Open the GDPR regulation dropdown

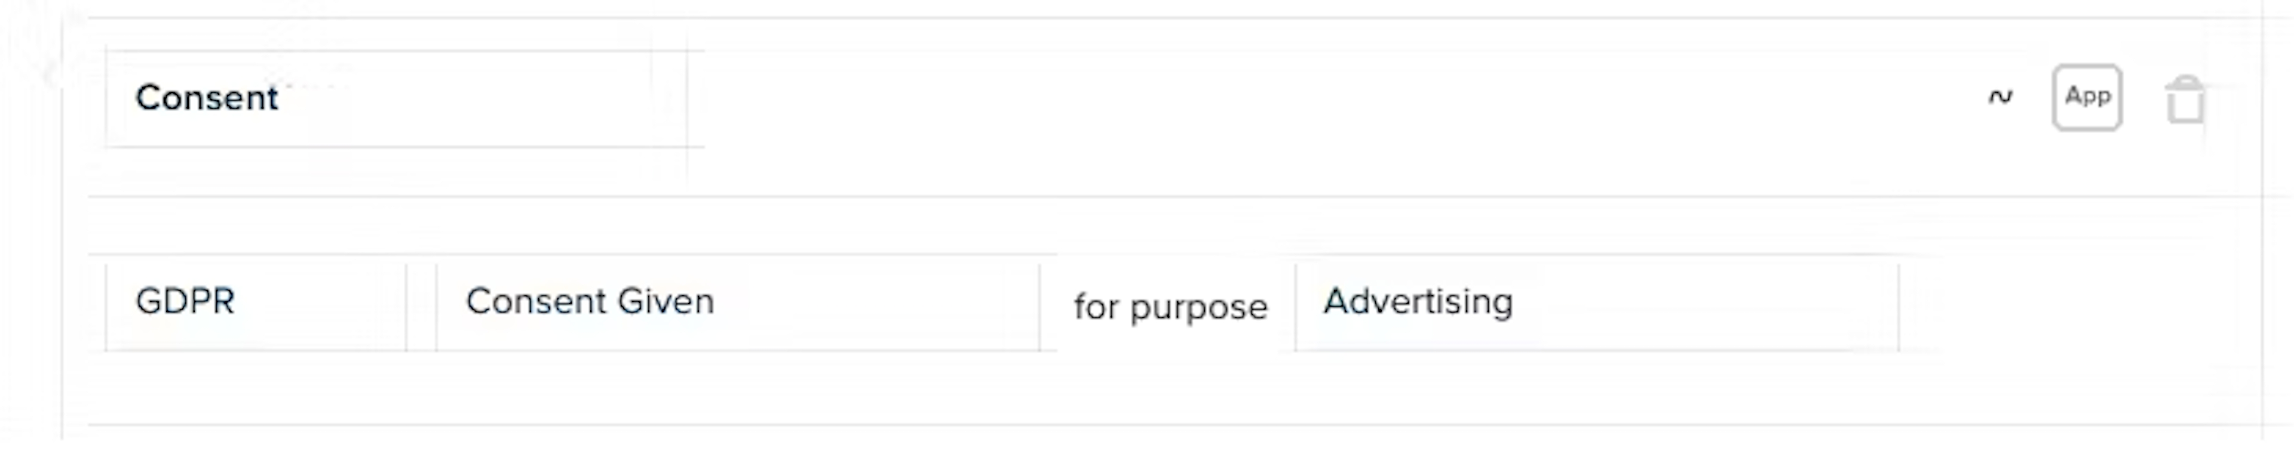pos(254,302)
